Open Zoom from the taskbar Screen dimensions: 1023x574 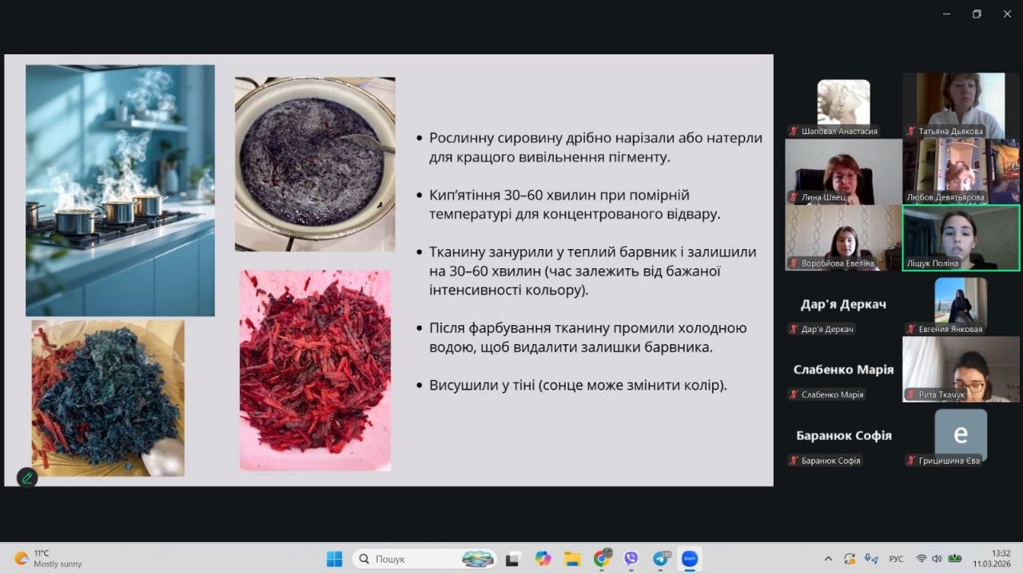(x=689, y=559)
